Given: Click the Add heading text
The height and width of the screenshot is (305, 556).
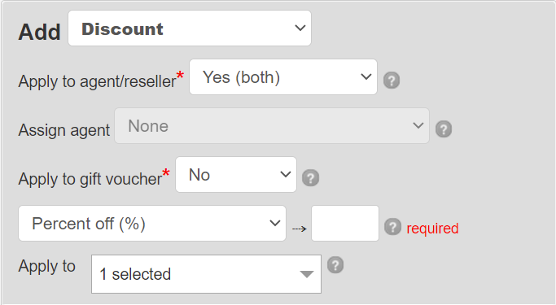Looking at the screenshot, I should pyautogui.click(x=39, y=32).
